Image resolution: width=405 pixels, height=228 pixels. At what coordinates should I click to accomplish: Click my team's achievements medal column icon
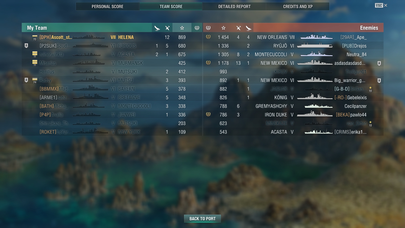coord(197,28)
